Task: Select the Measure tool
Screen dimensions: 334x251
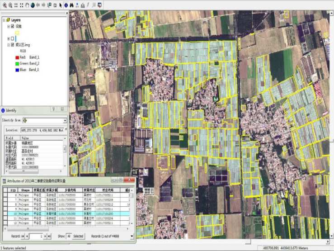Action: point(83,5)
